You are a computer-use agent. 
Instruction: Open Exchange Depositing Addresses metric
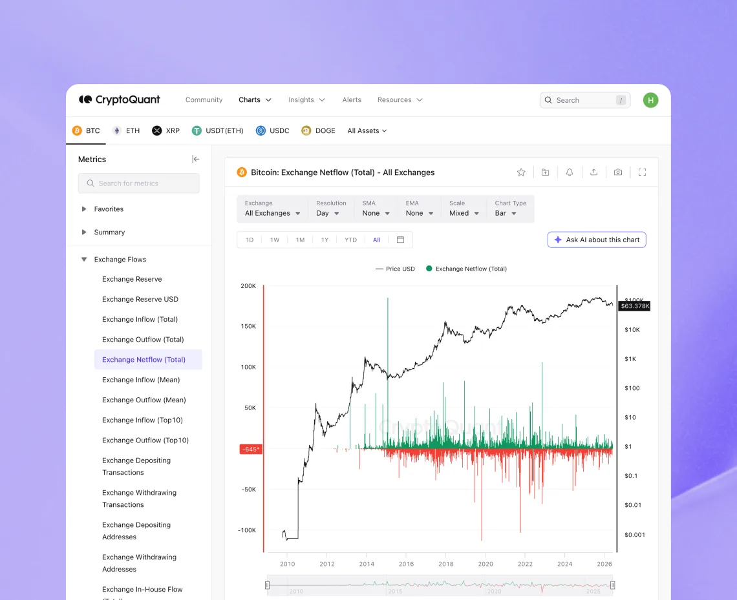coord(136,531)
